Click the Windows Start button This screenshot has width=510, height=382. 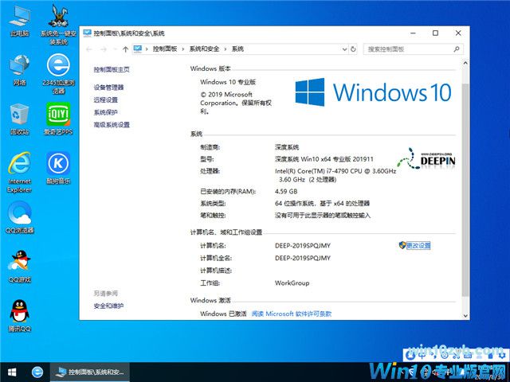[x=12, y=372]
